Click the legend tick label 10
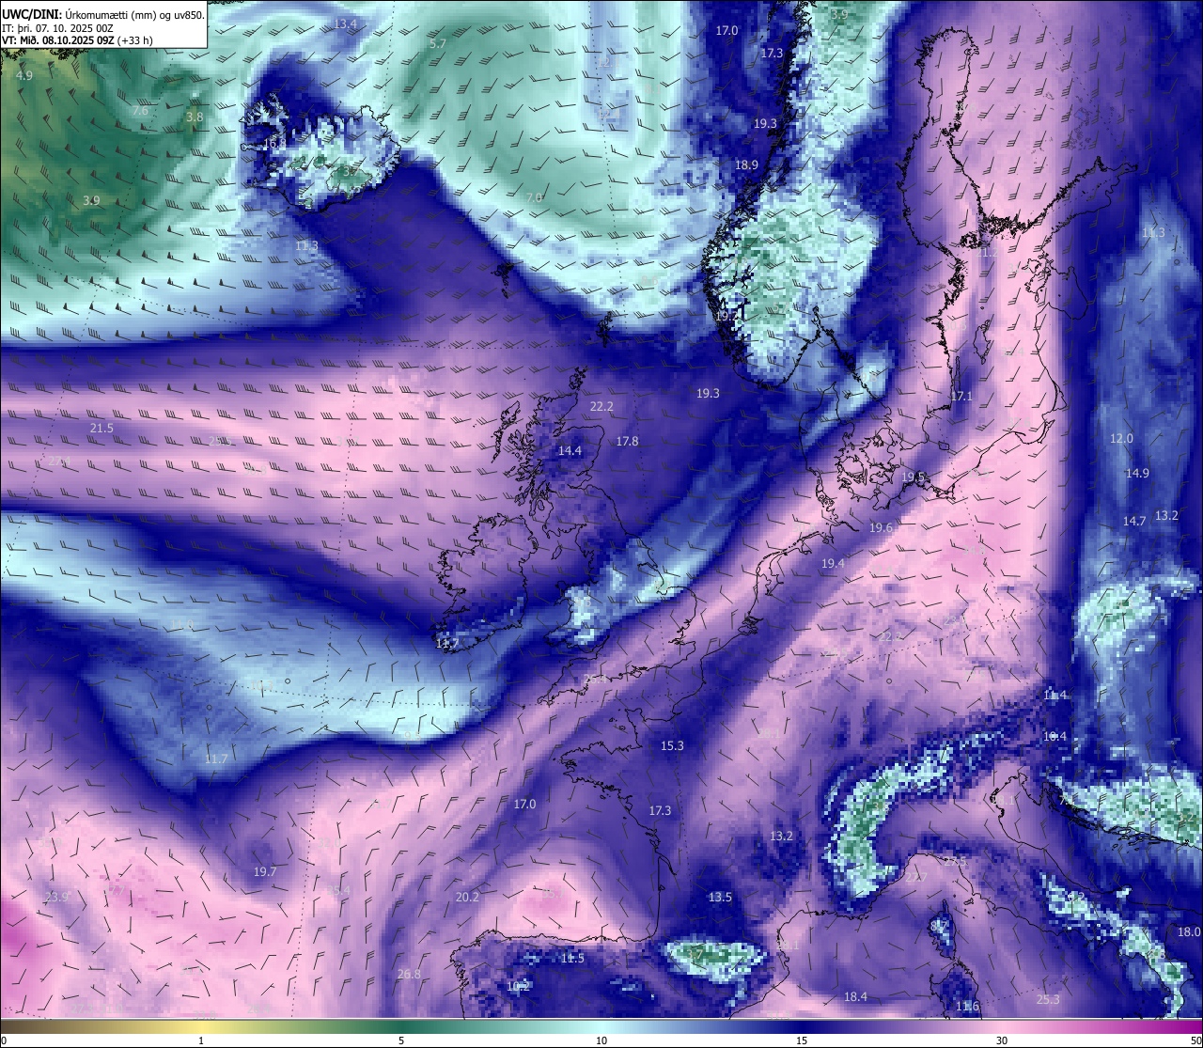Screen dimensions: 1203x1048 (601, 1040)
